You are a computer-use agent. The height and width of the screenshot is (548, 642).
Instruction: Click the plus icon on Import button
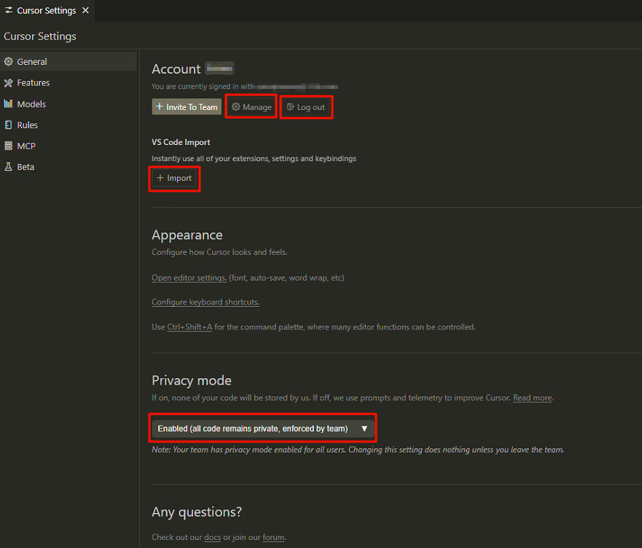click(160, 178)
